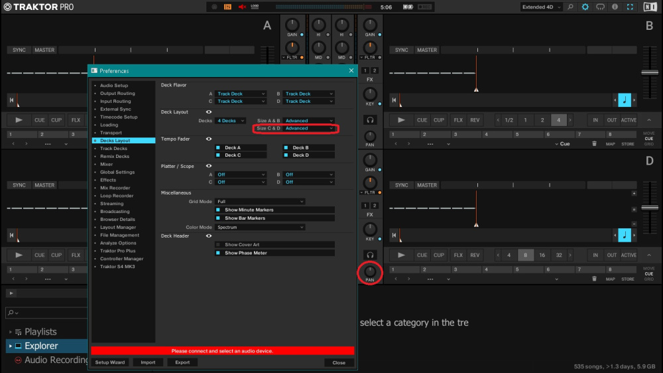Viewport: 663px width, 373px height.
Task: Select Mixer preferences category
Action: click(106, 165)
